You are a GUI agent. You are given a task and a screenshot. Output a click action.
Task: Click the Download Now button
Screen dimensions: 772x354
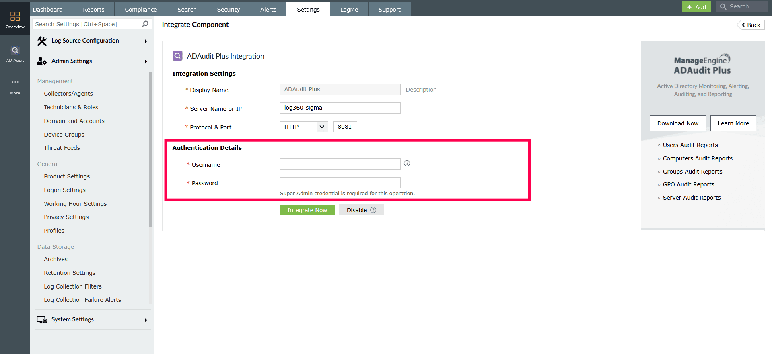pyautogui.click(x=678, y=123)
